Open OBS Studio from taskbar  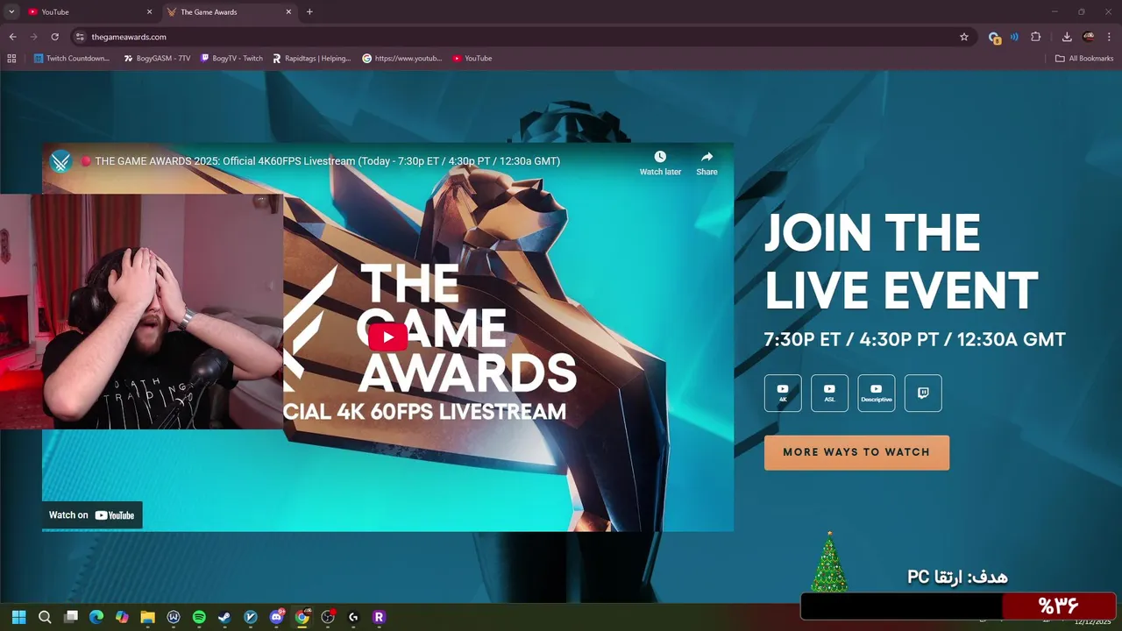[x=328, y=617]
